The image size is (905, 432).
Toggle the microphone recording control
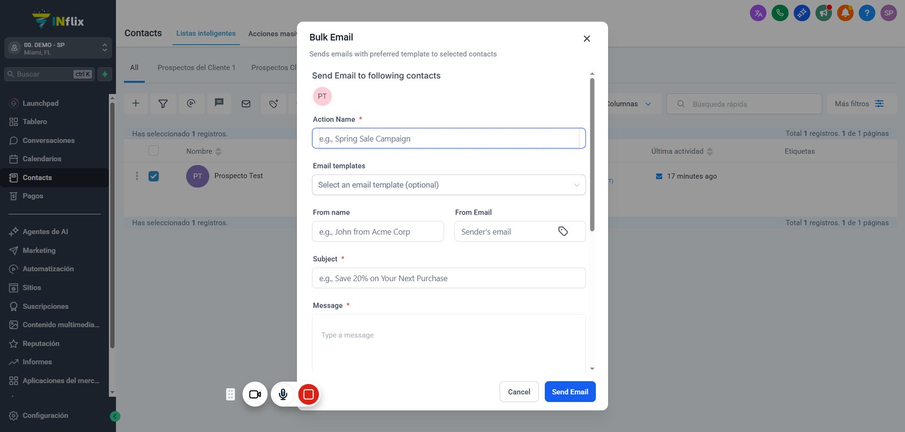283,394
